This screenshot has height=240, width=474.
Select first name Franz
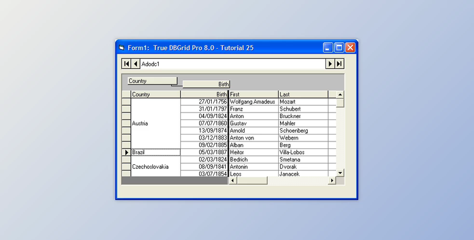pos(253,109)
